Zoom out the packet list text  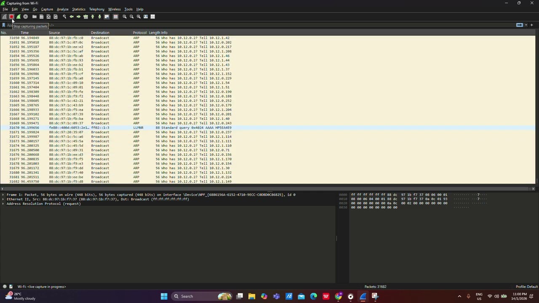point(131,17)
